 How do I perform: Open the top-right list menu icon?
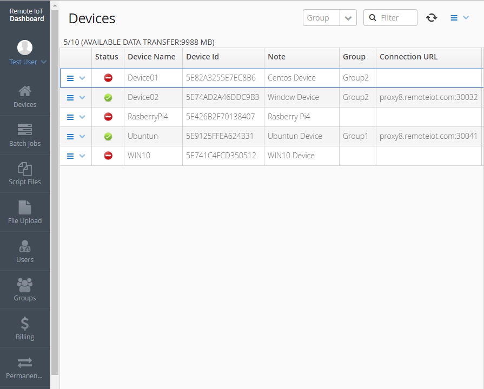point(454,18)
